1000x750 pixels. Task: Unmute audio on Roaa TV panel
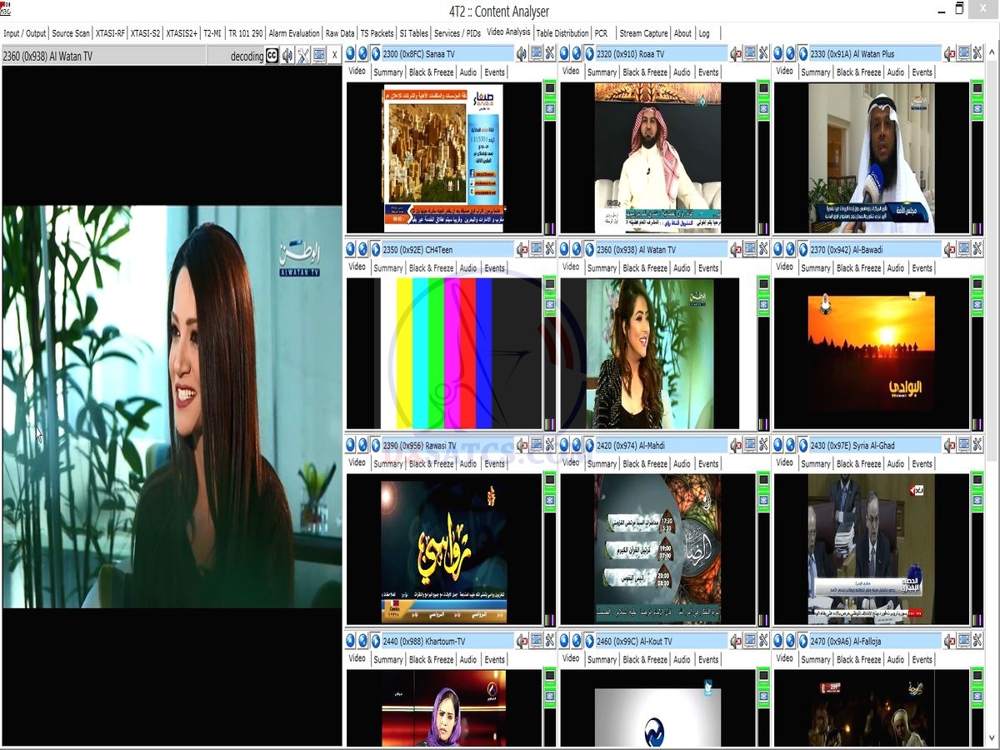click(734, 52)
